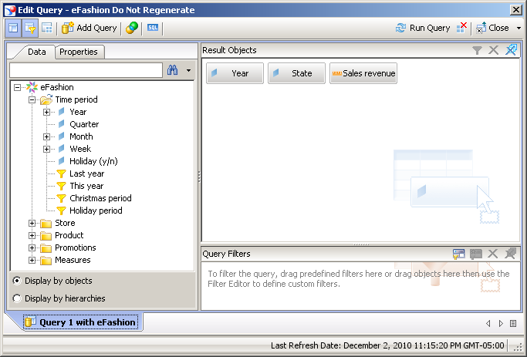527x357 pixels.
Task: Open the search options dropdown arrow
Action: (x=188, y=70)
